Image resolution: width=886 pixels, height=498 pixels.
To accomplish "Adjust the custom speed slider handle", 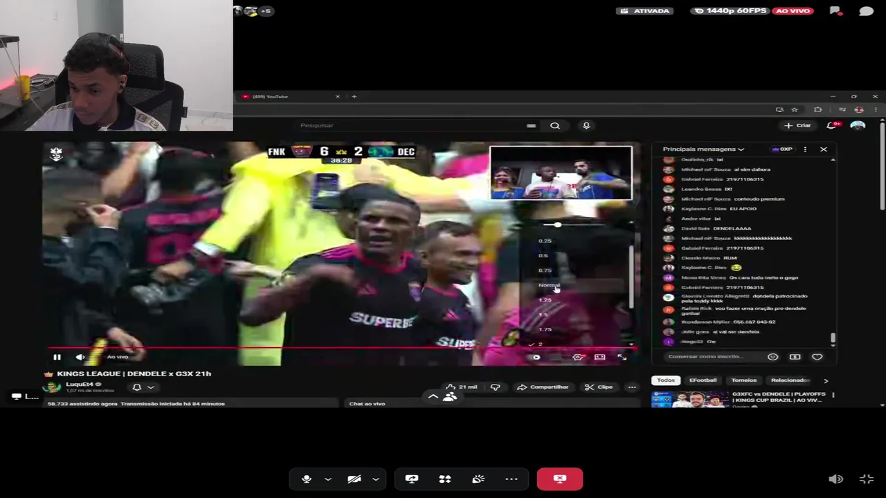I will coord(558,225).
